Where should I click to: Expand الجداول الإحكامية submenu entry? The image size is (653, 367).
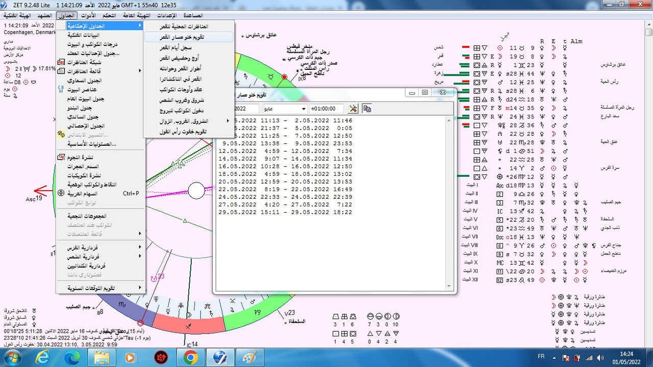[x=101, y=25]
